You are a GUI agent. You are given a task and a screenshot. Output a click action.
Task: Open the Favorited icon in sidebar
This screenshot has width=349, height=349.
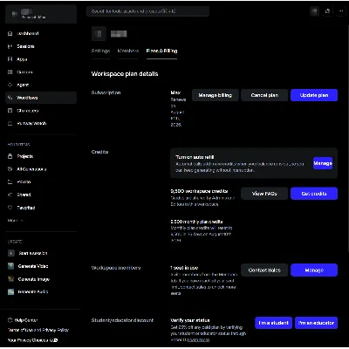click(x=10, y=208)
